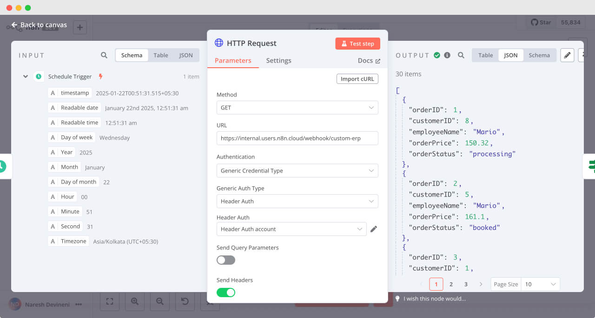
Task: Open the Settings tab
Action: (x=278, y=61)
